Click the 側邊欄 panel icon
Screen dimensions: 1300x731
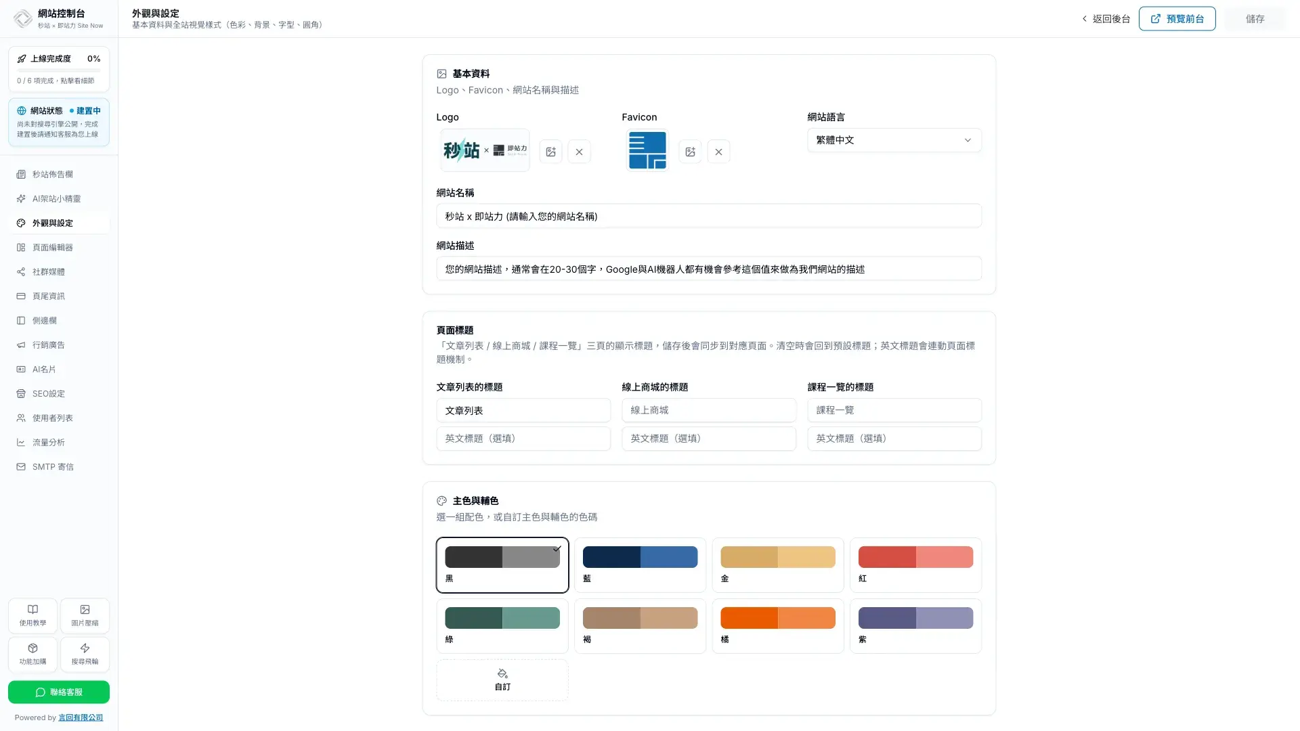click(x=21, y=321)
